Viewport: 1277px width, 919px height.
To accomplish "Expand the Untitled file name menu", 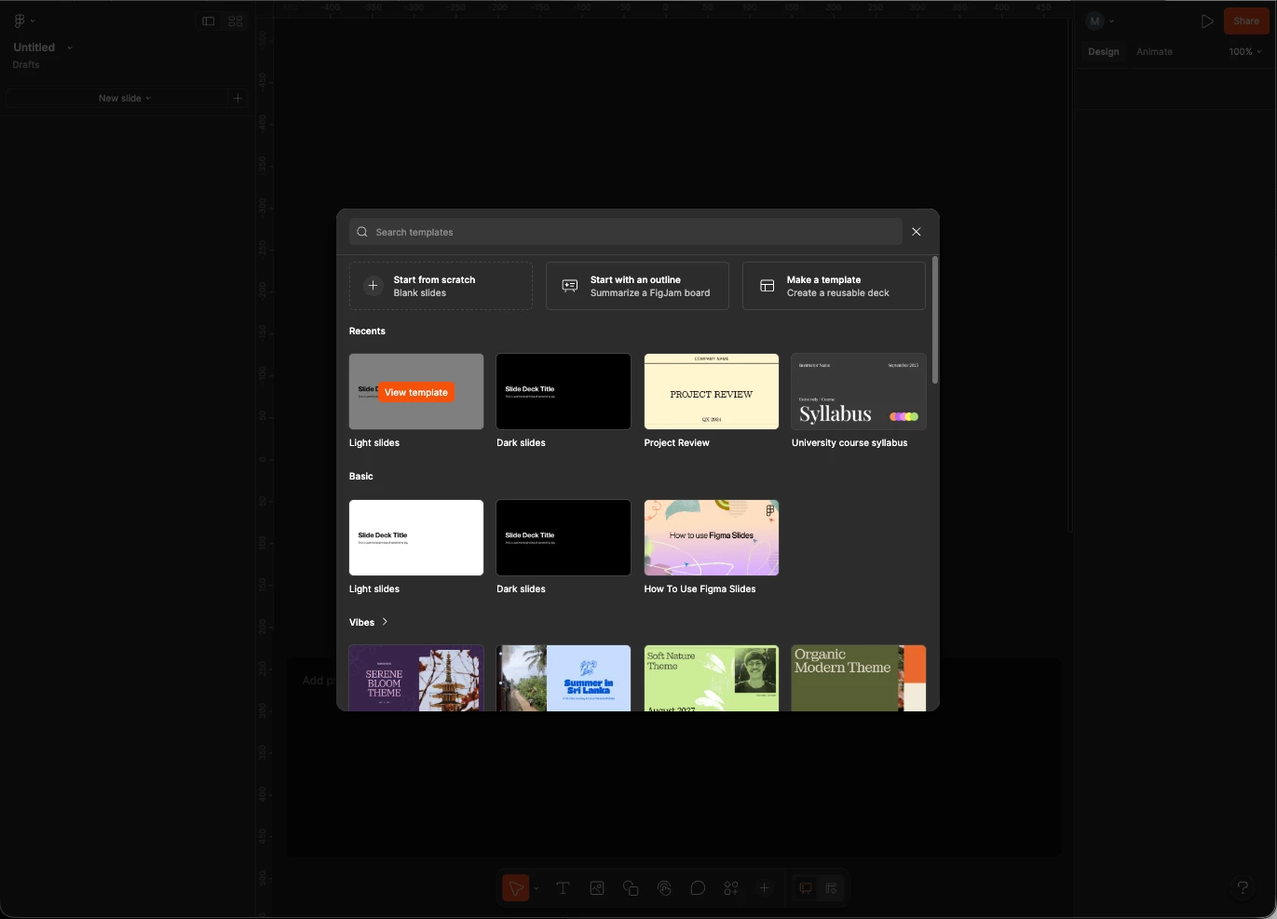I will [70, 47].
